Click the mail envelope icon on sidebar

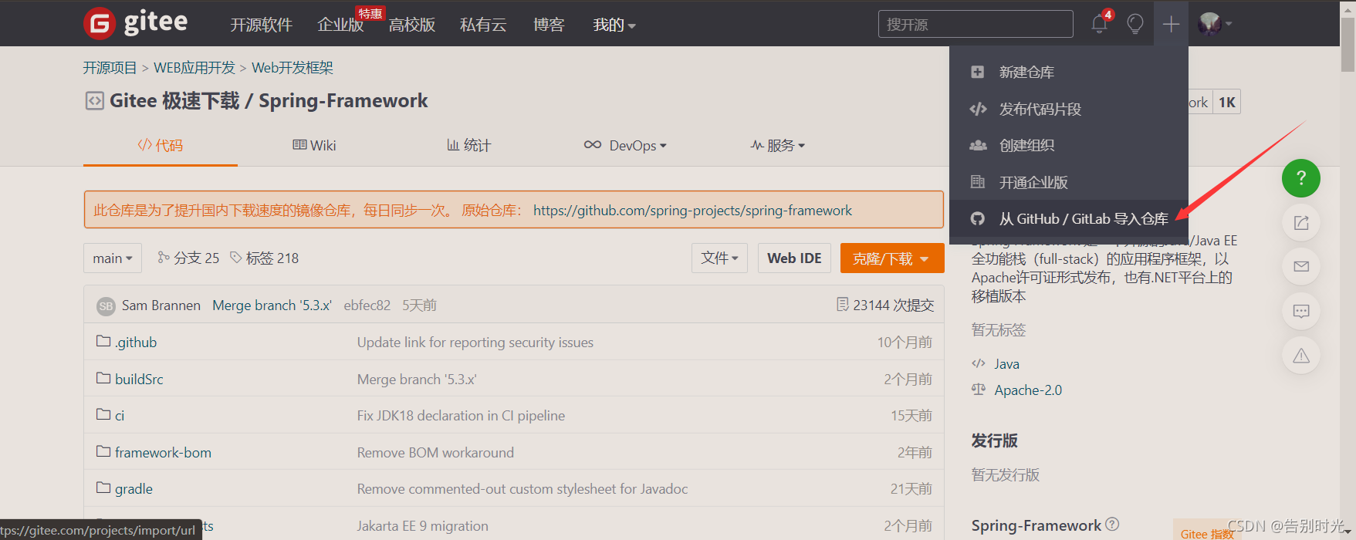(1301, 267)
